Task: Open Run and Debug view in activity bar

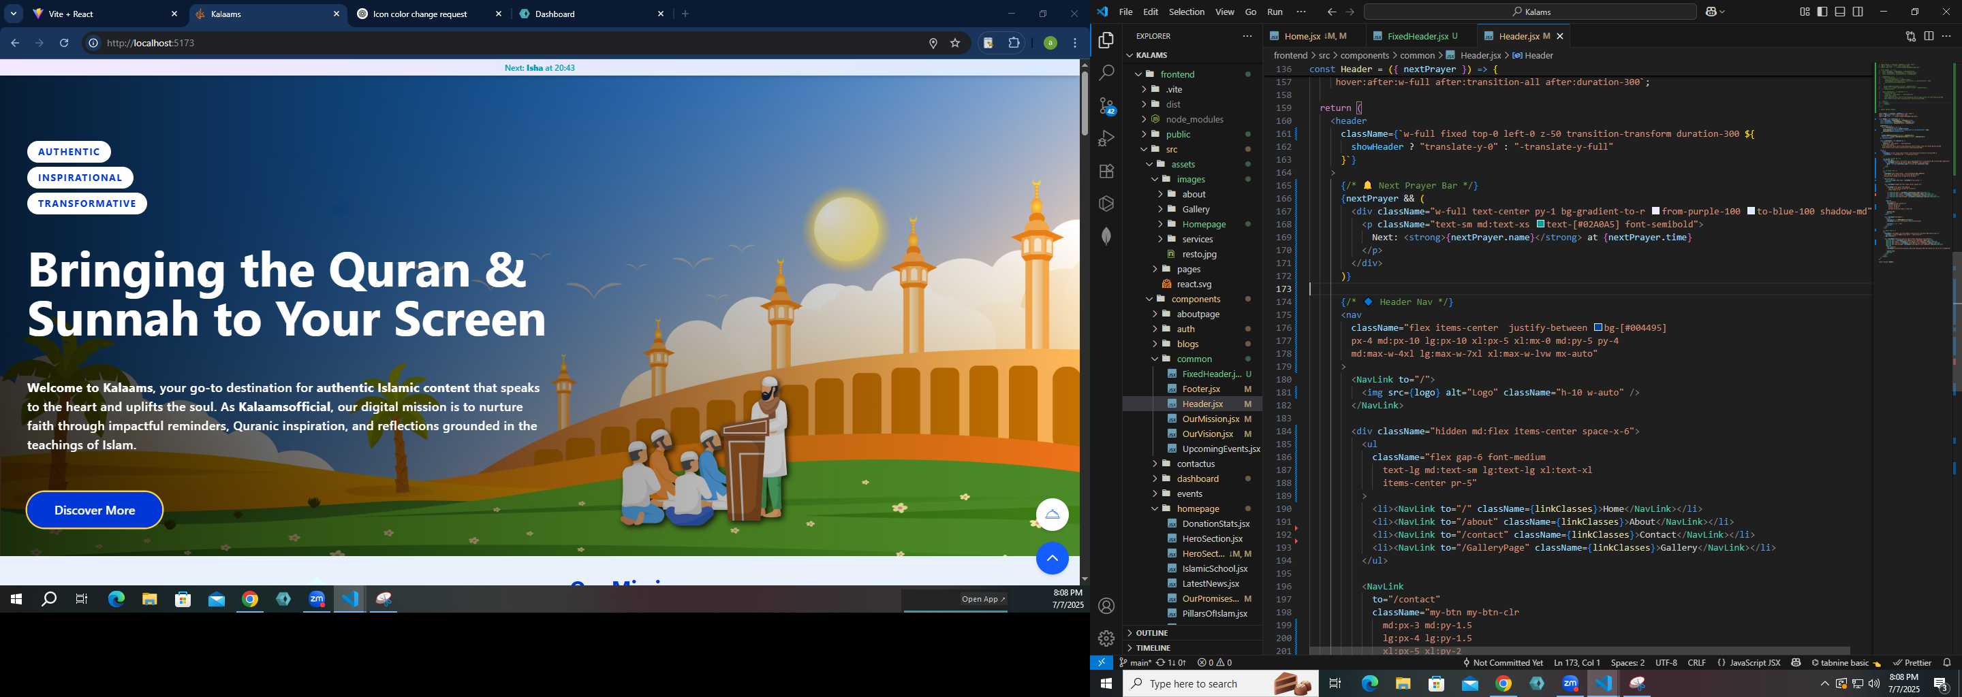Action: (x=1106, y=138)
